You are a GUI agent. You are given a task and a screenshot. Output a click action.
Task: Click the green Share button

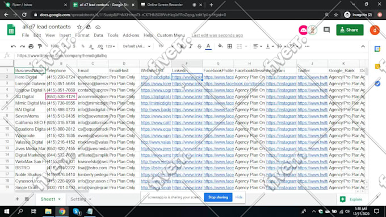point(350,30)
